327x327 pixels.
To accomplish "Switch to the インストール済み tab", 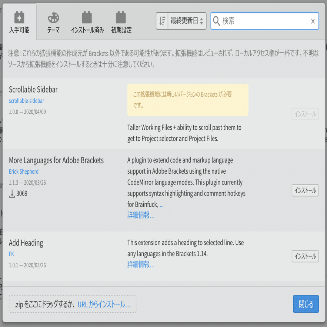I will [86, 21].
